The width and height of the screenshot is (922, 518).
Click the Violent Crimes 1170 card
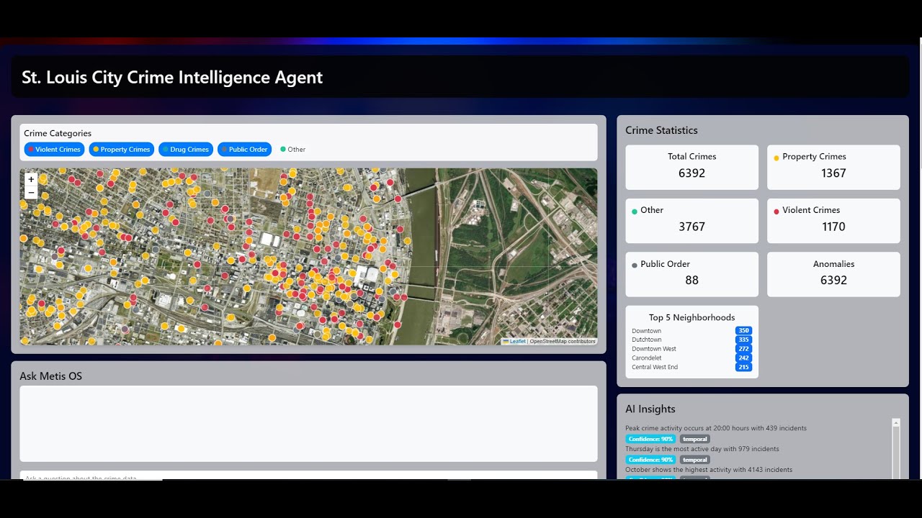click(x=833, y=221)
